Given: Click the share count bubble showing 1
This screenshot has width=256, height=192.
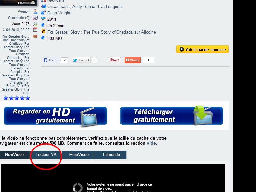Looking at the screenshot, I should click(148, 60).
